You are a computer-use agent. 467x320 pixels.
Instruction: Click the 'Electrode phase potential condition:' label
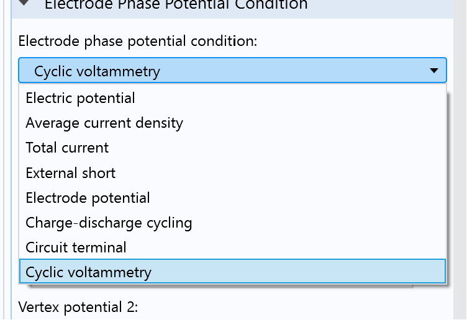[137, 41]
